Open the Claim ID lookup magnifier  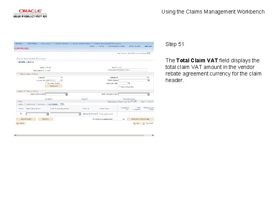point(62,77)
